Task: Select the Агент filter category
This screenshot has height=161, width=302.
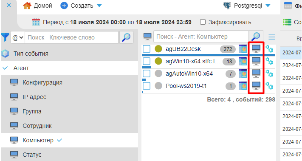Action: (x=70, y=68)
